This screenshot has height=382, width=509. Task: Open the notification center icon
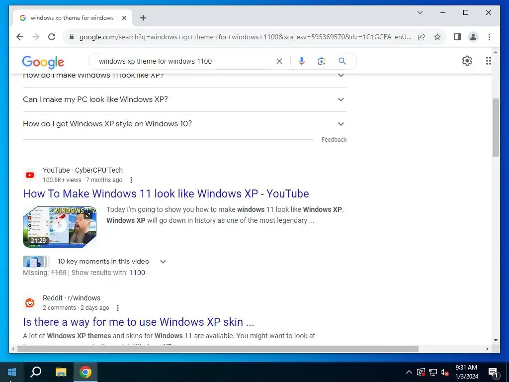[x=493, y=373]
